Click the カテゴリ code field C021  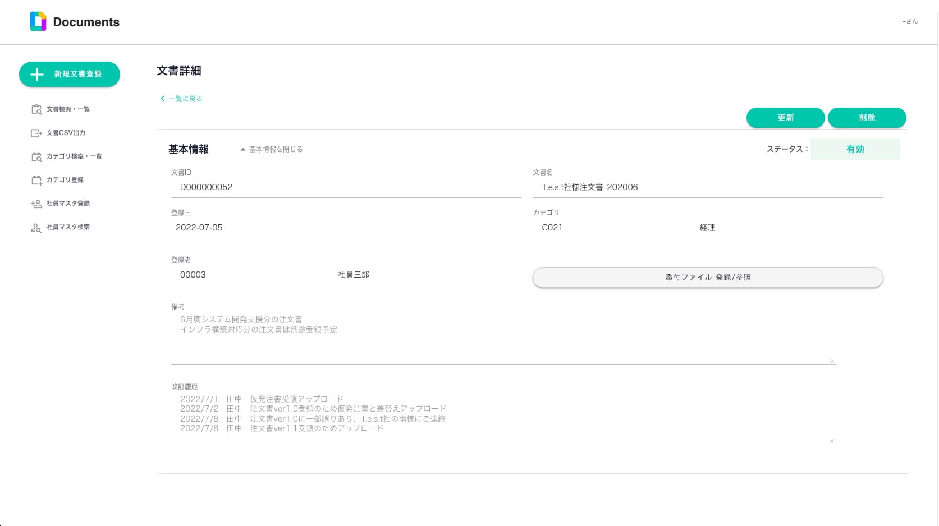tap(611, 228)
